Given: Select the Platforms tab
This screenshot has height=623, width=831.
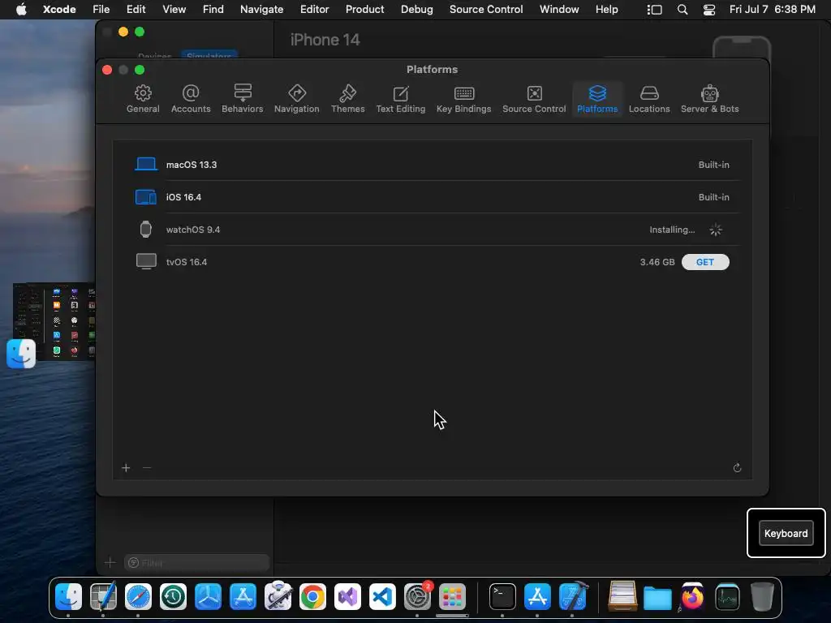Looking at the screenshot, I should click(x=597, y=99).
